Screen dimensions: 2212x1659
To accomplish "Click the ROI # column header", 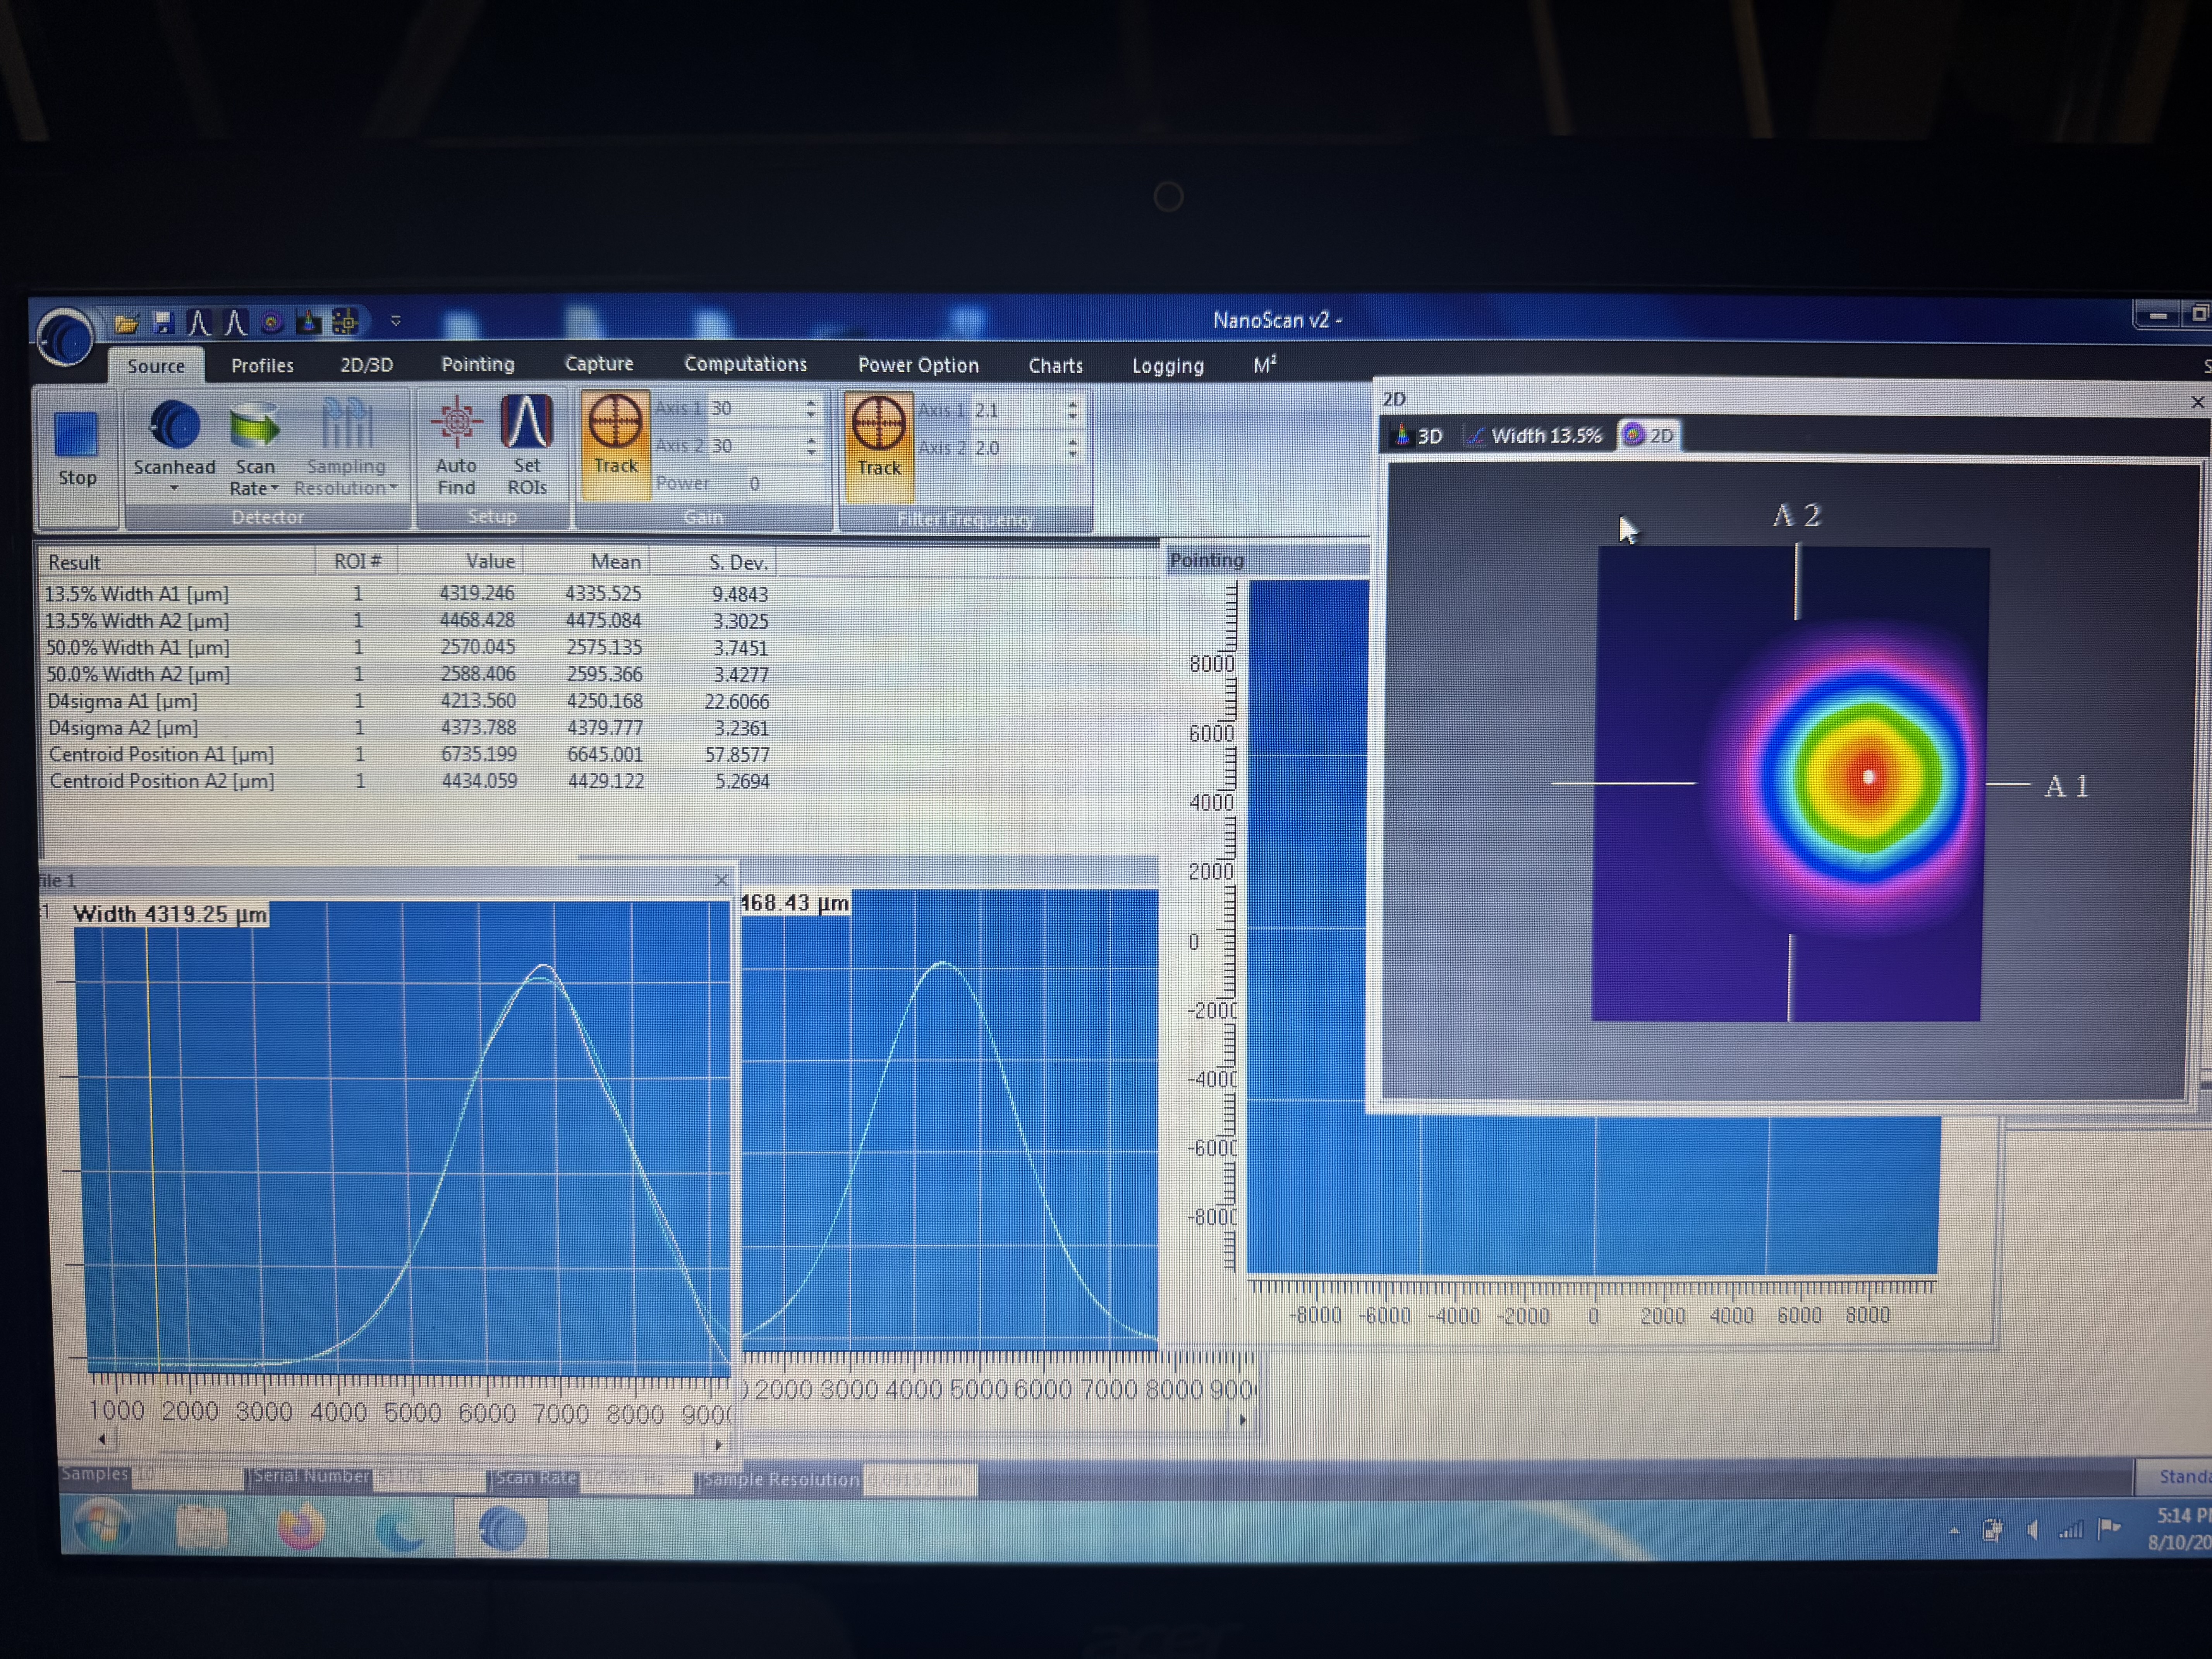I will 357,561.
